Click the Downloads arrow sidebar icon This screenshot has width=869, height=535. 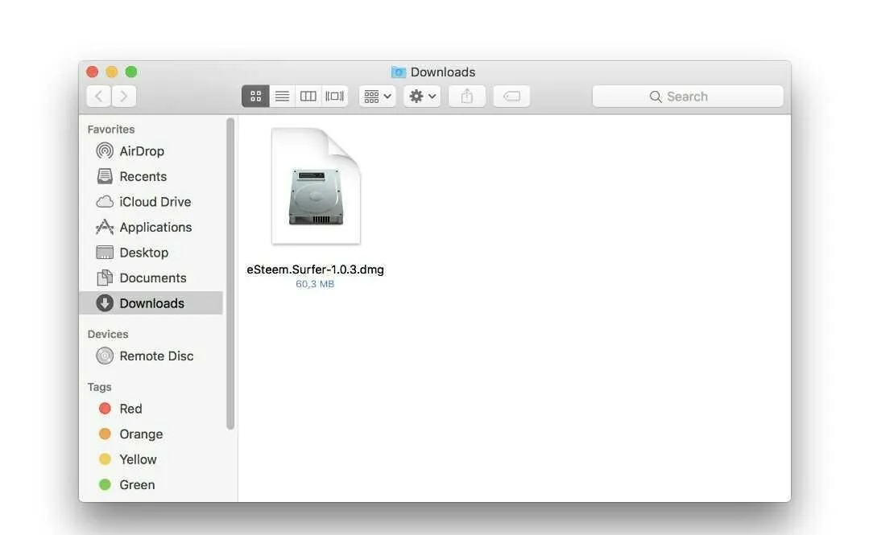[104, 303]
